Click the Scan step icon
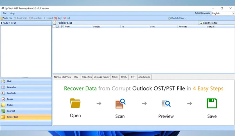The width and height of the screenshot is (235, 136). 120,103
